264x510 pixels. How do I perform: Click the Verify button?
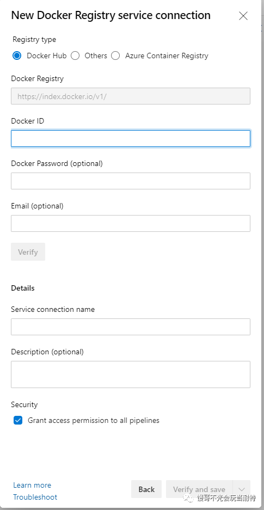point(28,252)
